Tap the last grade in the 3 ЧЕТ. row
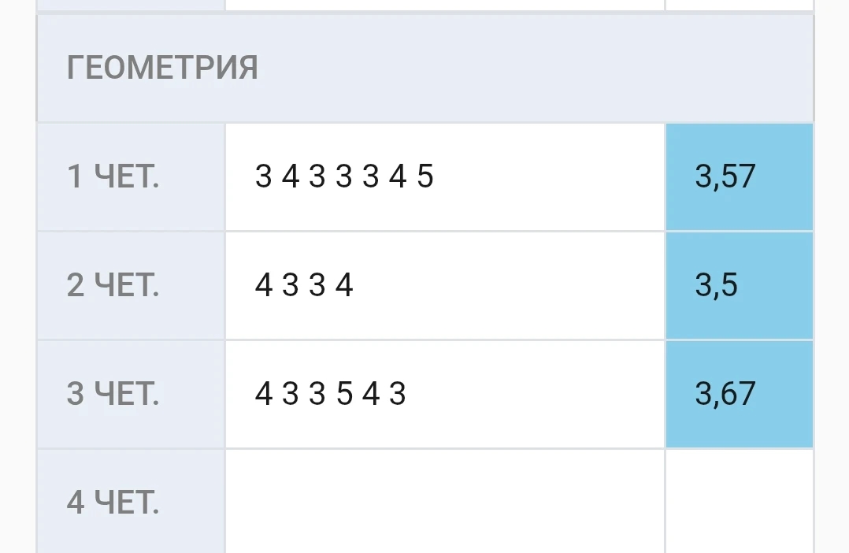 tap(398, 394)
